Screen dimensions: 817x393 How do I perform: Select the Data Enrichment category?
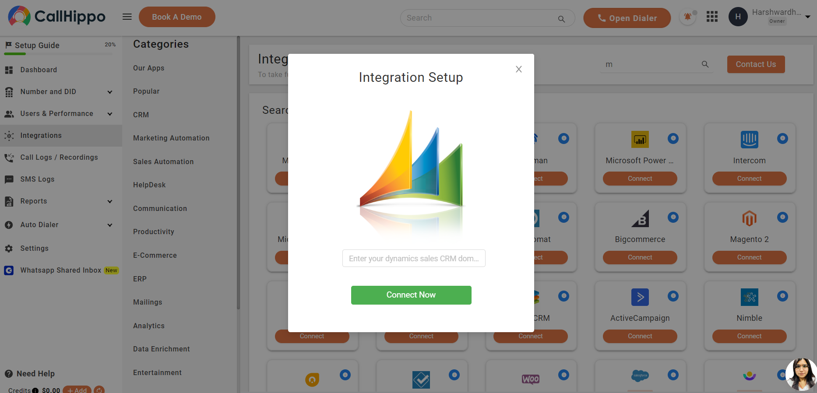pyautogui.click(x=162, y=349)
